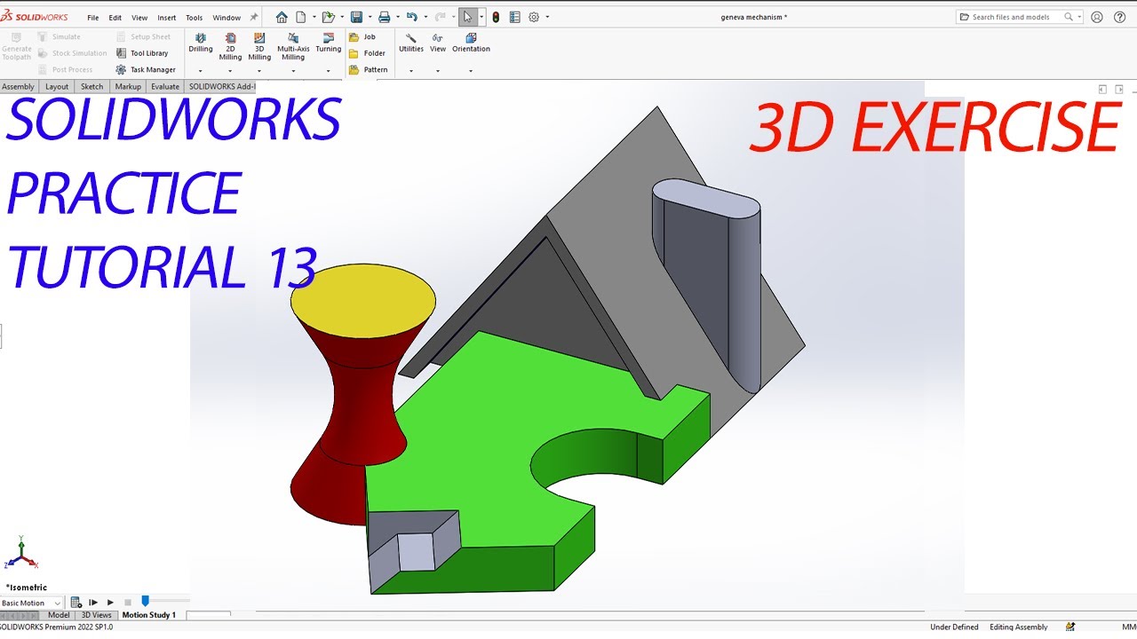The width and height of the screenshot is (1137, 639).
Task: Select the 2D Milling tool
Action: tap(230, 46)
